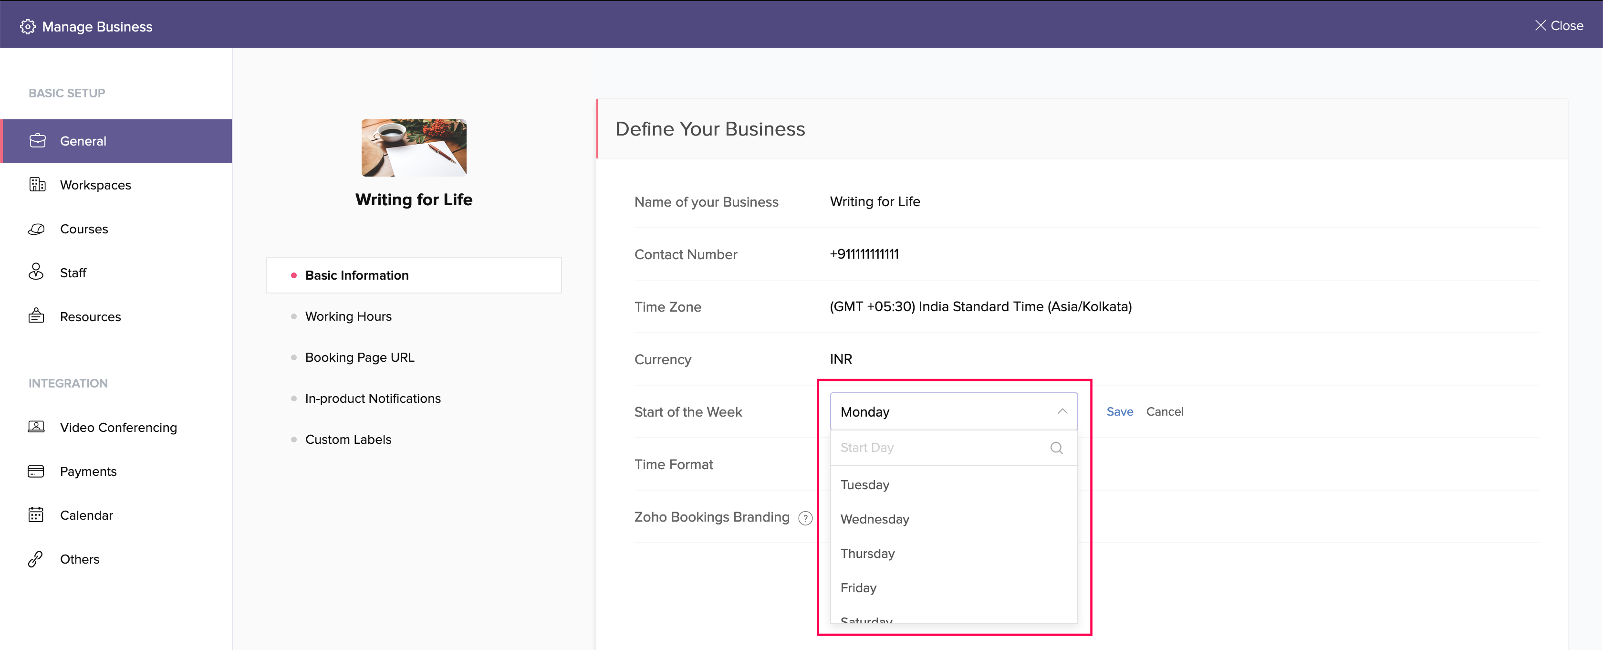Cancel the start of week edit
Viewport: 1603px width, 650px height.
[1165, 411]
